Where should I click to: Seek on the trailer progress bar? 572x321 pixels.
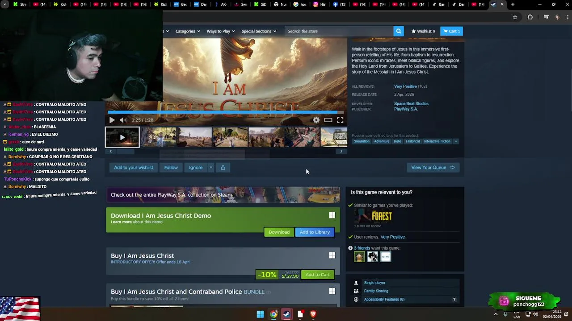pos(226,112)
